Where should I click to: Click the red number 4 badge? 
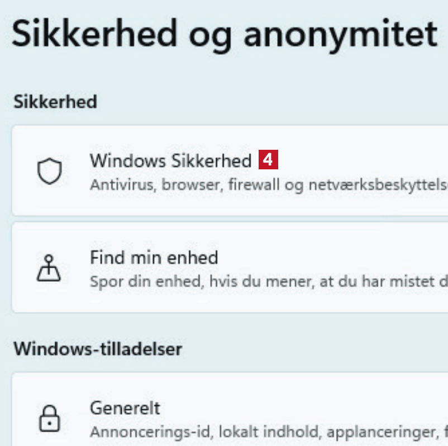268,161
